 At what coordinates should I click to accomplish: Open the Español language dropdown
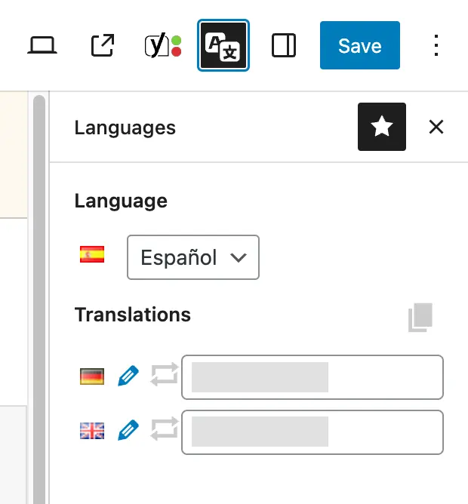point(193,257)
